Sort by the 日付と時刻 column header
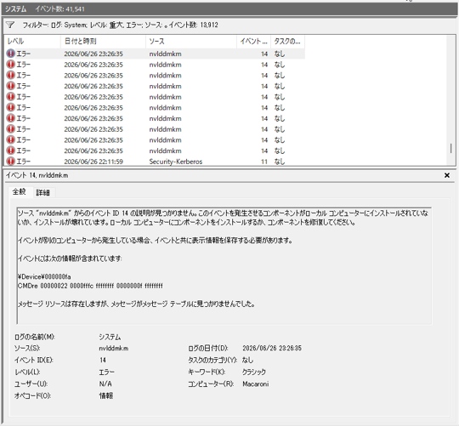 click(103, 42)
